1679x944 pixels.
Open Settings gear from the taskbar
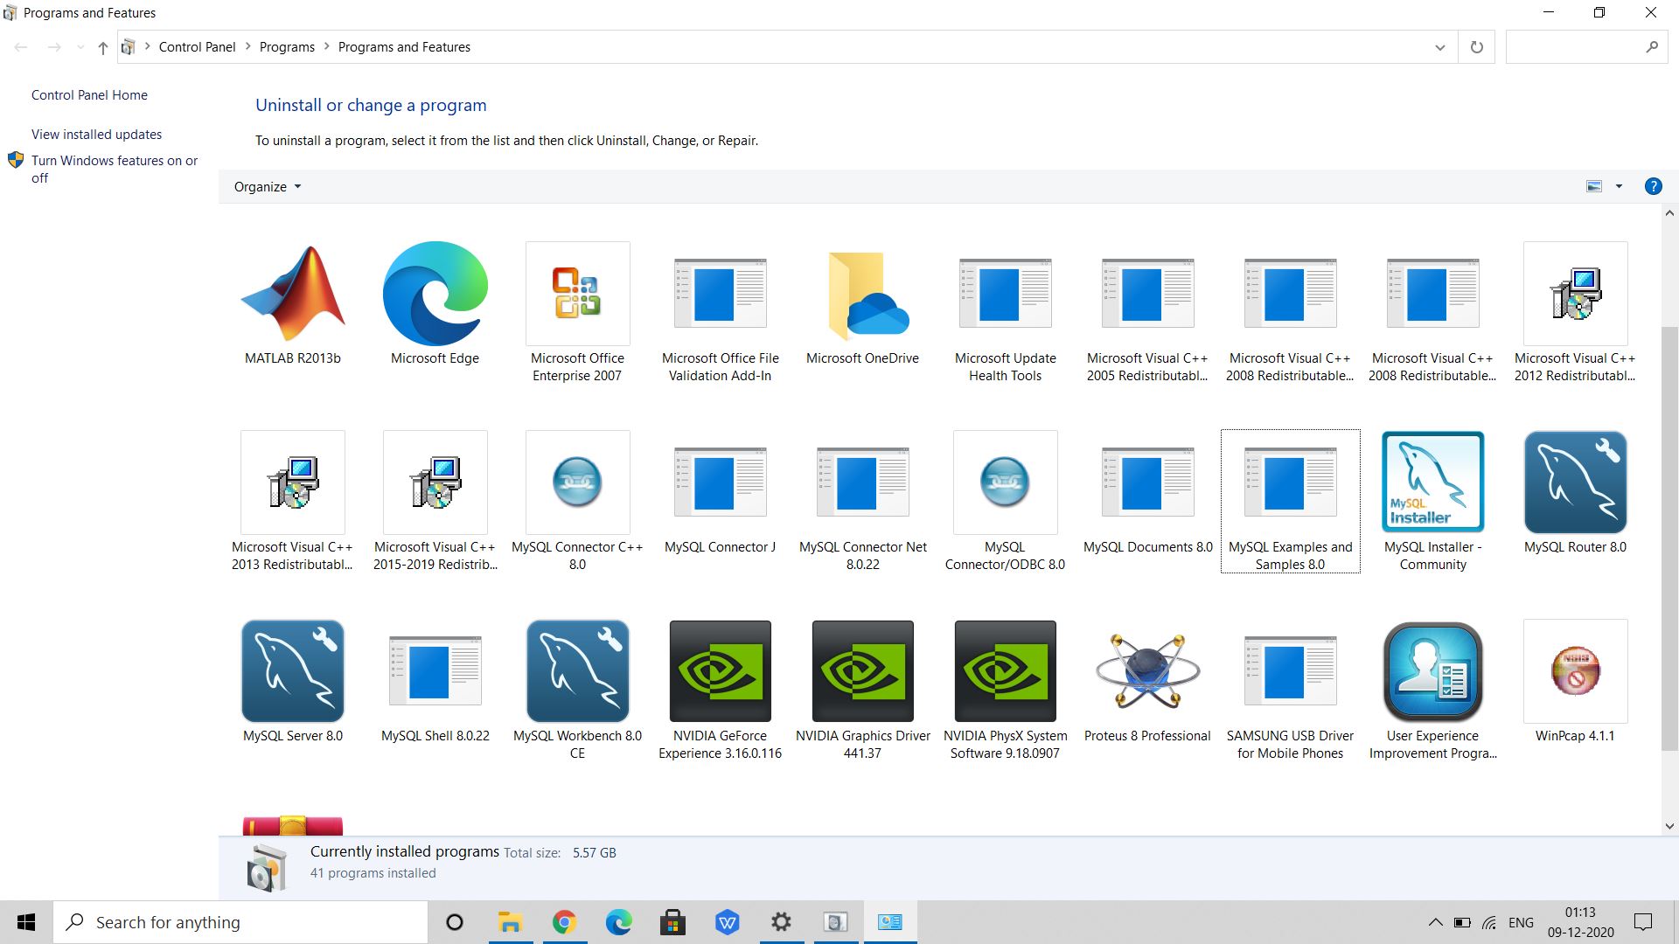tap(781, 922)
